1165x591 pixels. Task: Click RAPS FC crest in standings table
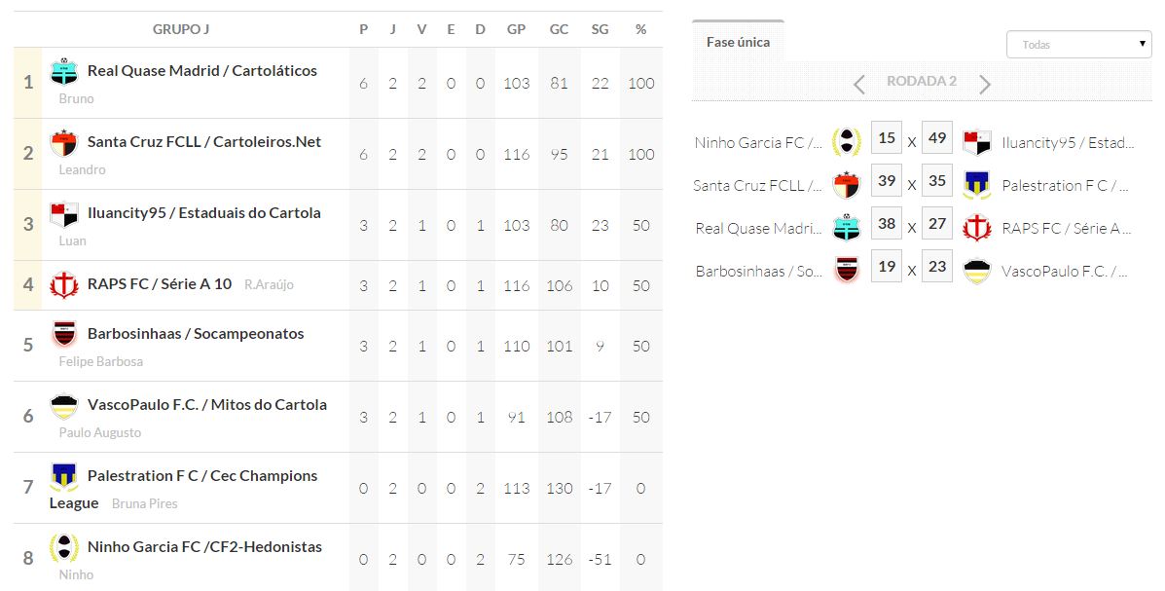[x=64, y=284]
